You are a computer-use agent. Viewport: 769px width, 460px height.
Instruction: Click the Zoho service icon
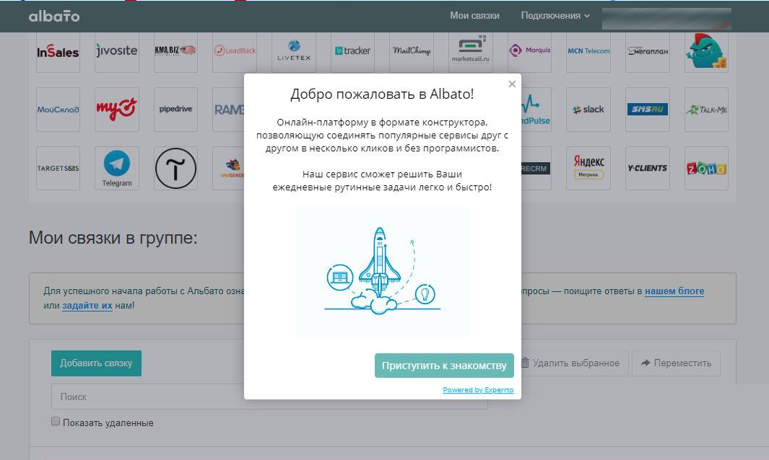[x=706, y=168]
